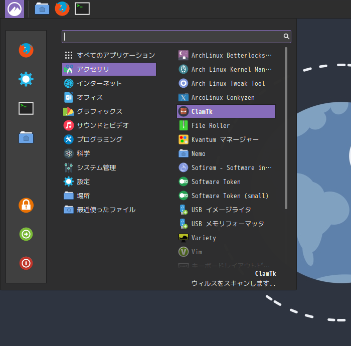Click the green logout icon
The width and height of the screenshot is (351, 346).
(26, 234)
